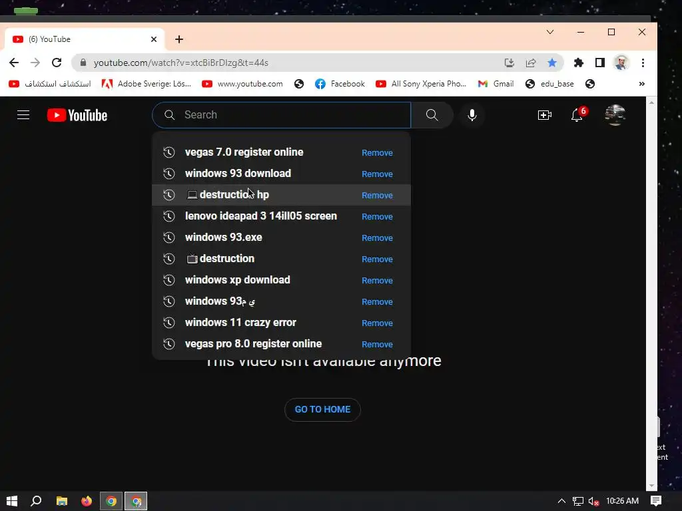682x511 pixels.
Task: Open the Chrome profile avatar
Action: 621,63
